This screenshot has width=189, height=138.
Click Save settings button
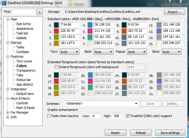(170, 133)
